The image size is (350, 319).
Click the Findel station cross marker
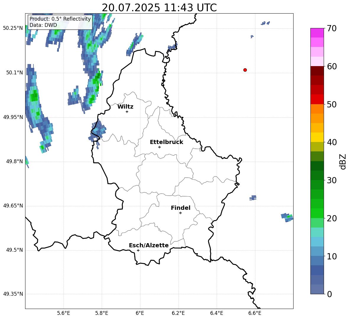pos(180,213)
